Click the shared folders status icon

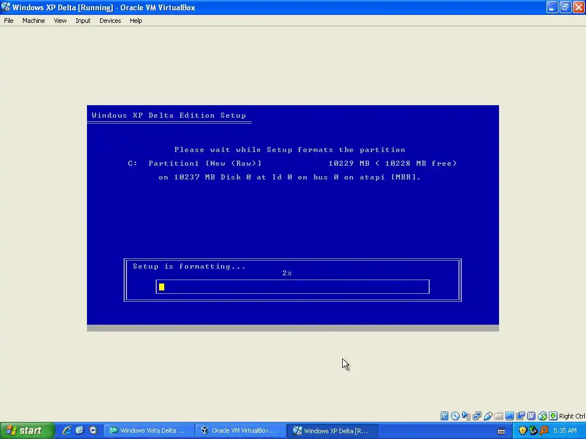[x=498, y=416]
